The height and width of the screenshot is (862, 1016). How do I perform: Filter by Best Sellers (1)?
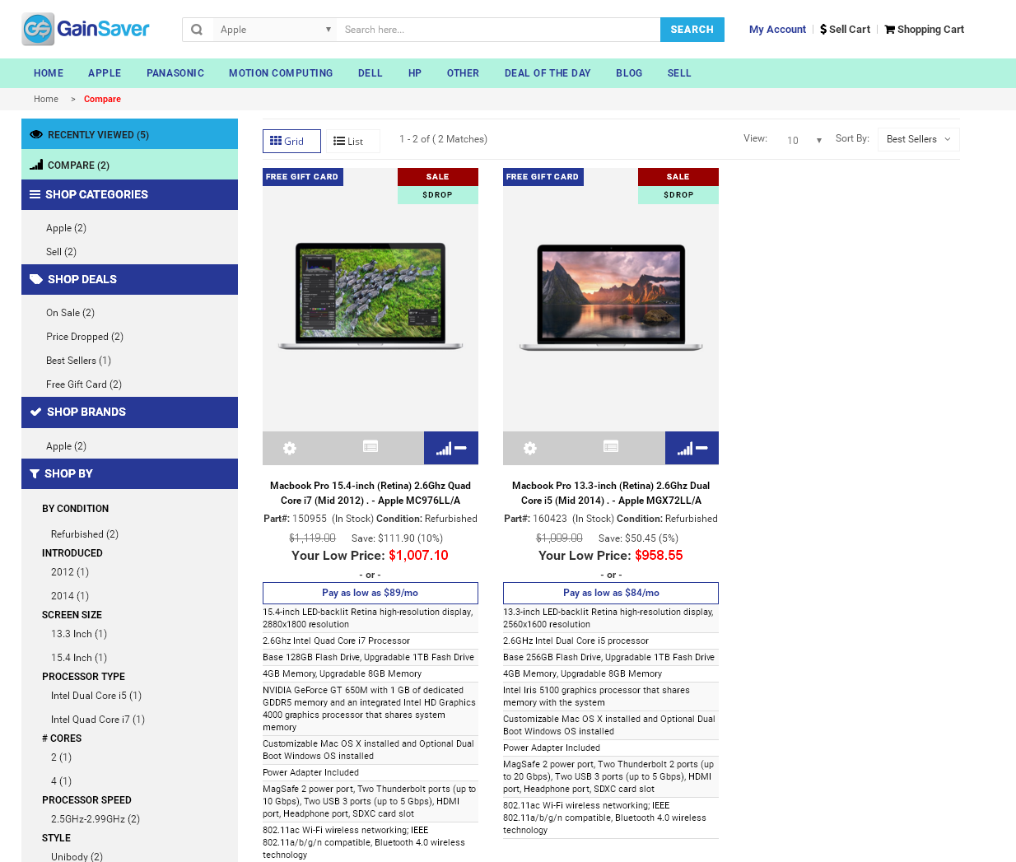point(78,361)
